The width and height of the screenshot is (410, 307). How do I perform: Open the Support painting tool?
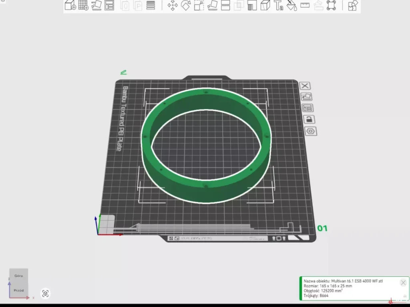click(x=252, y=5)
